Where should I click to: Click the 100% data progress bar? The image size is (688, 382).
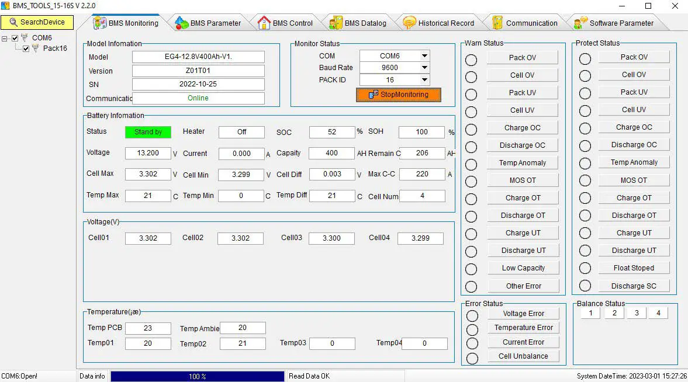click(x=197, y=377)
